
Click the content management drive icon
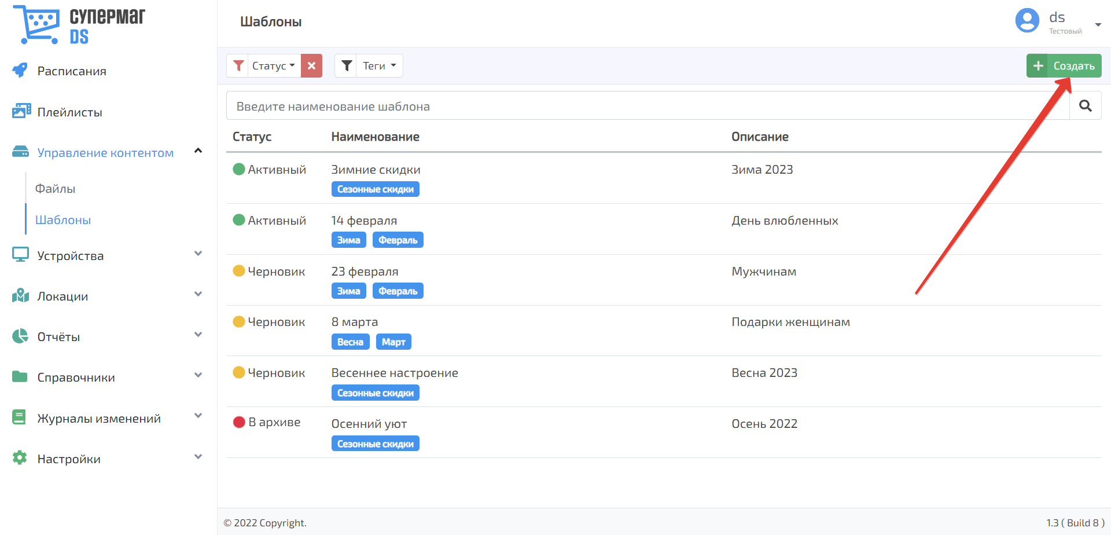pos(20,152)
